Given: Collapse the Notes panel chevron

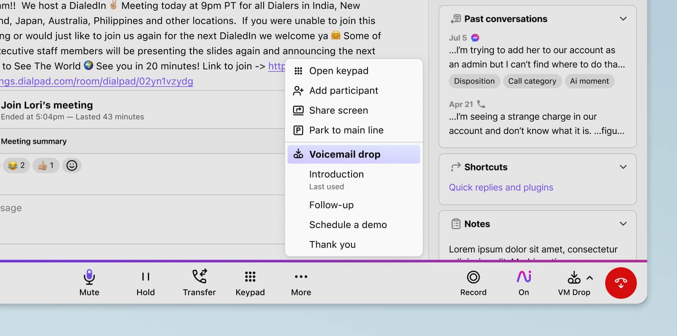Looking at the screenshot, I should click(623, 224).
